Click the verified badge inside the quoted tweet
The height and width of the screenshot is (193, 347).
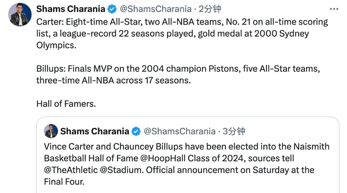[136, 131]
